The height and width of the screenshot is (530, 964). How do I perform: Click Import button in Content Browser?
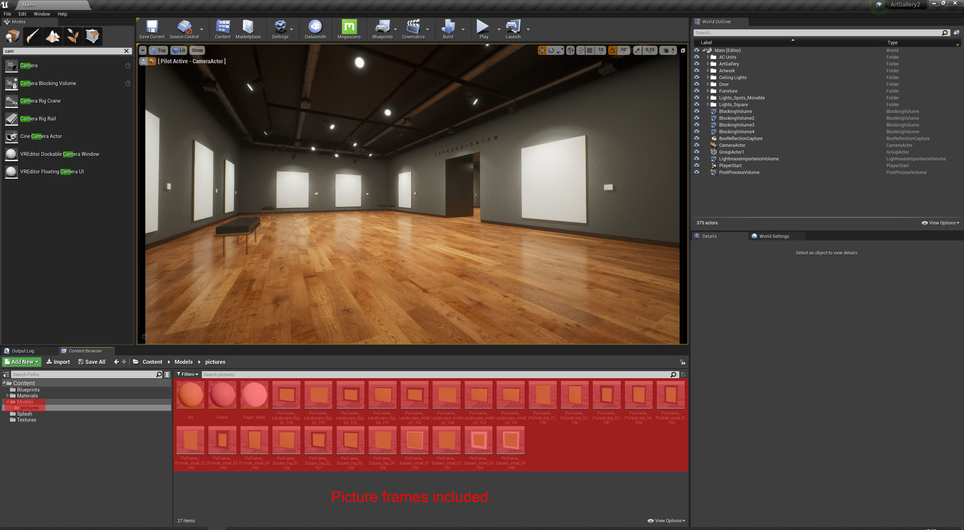point(58,362)
